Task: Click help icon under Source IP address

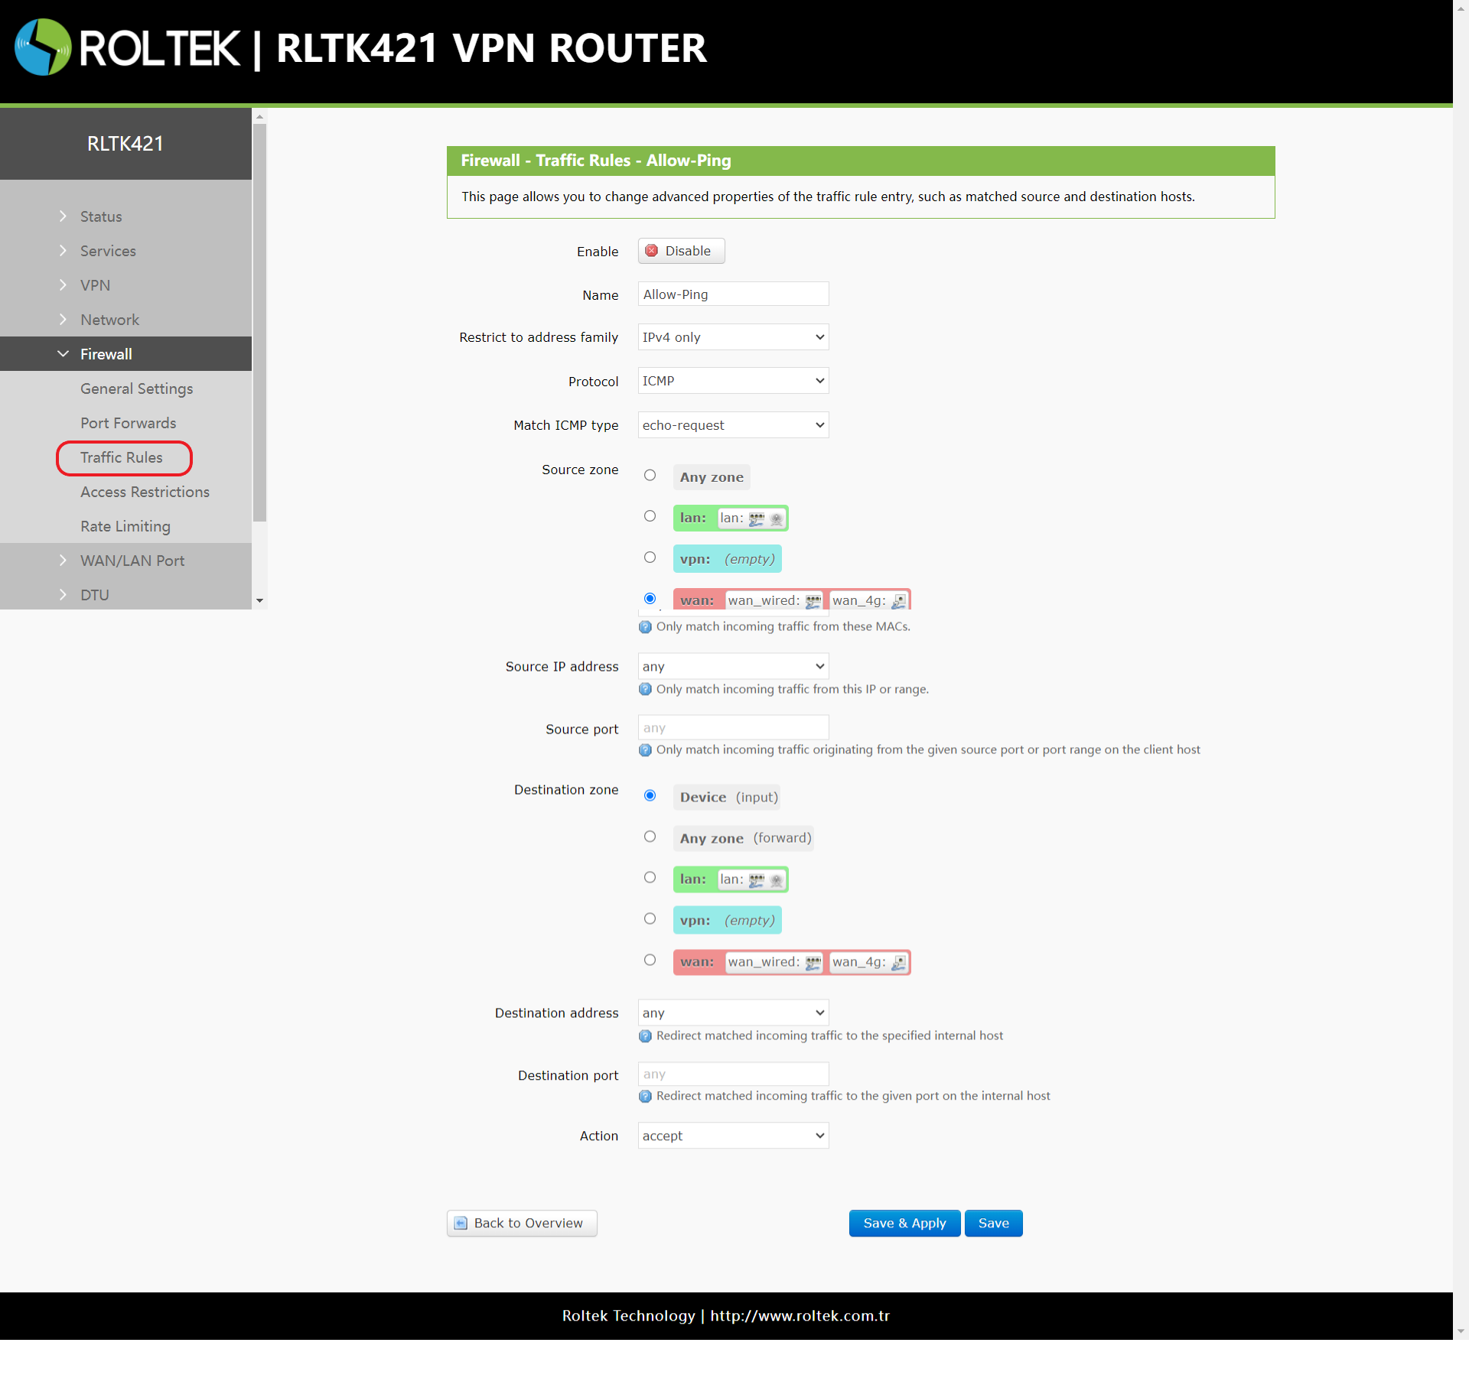Action: pyautogui.click(x=646, y=690)
